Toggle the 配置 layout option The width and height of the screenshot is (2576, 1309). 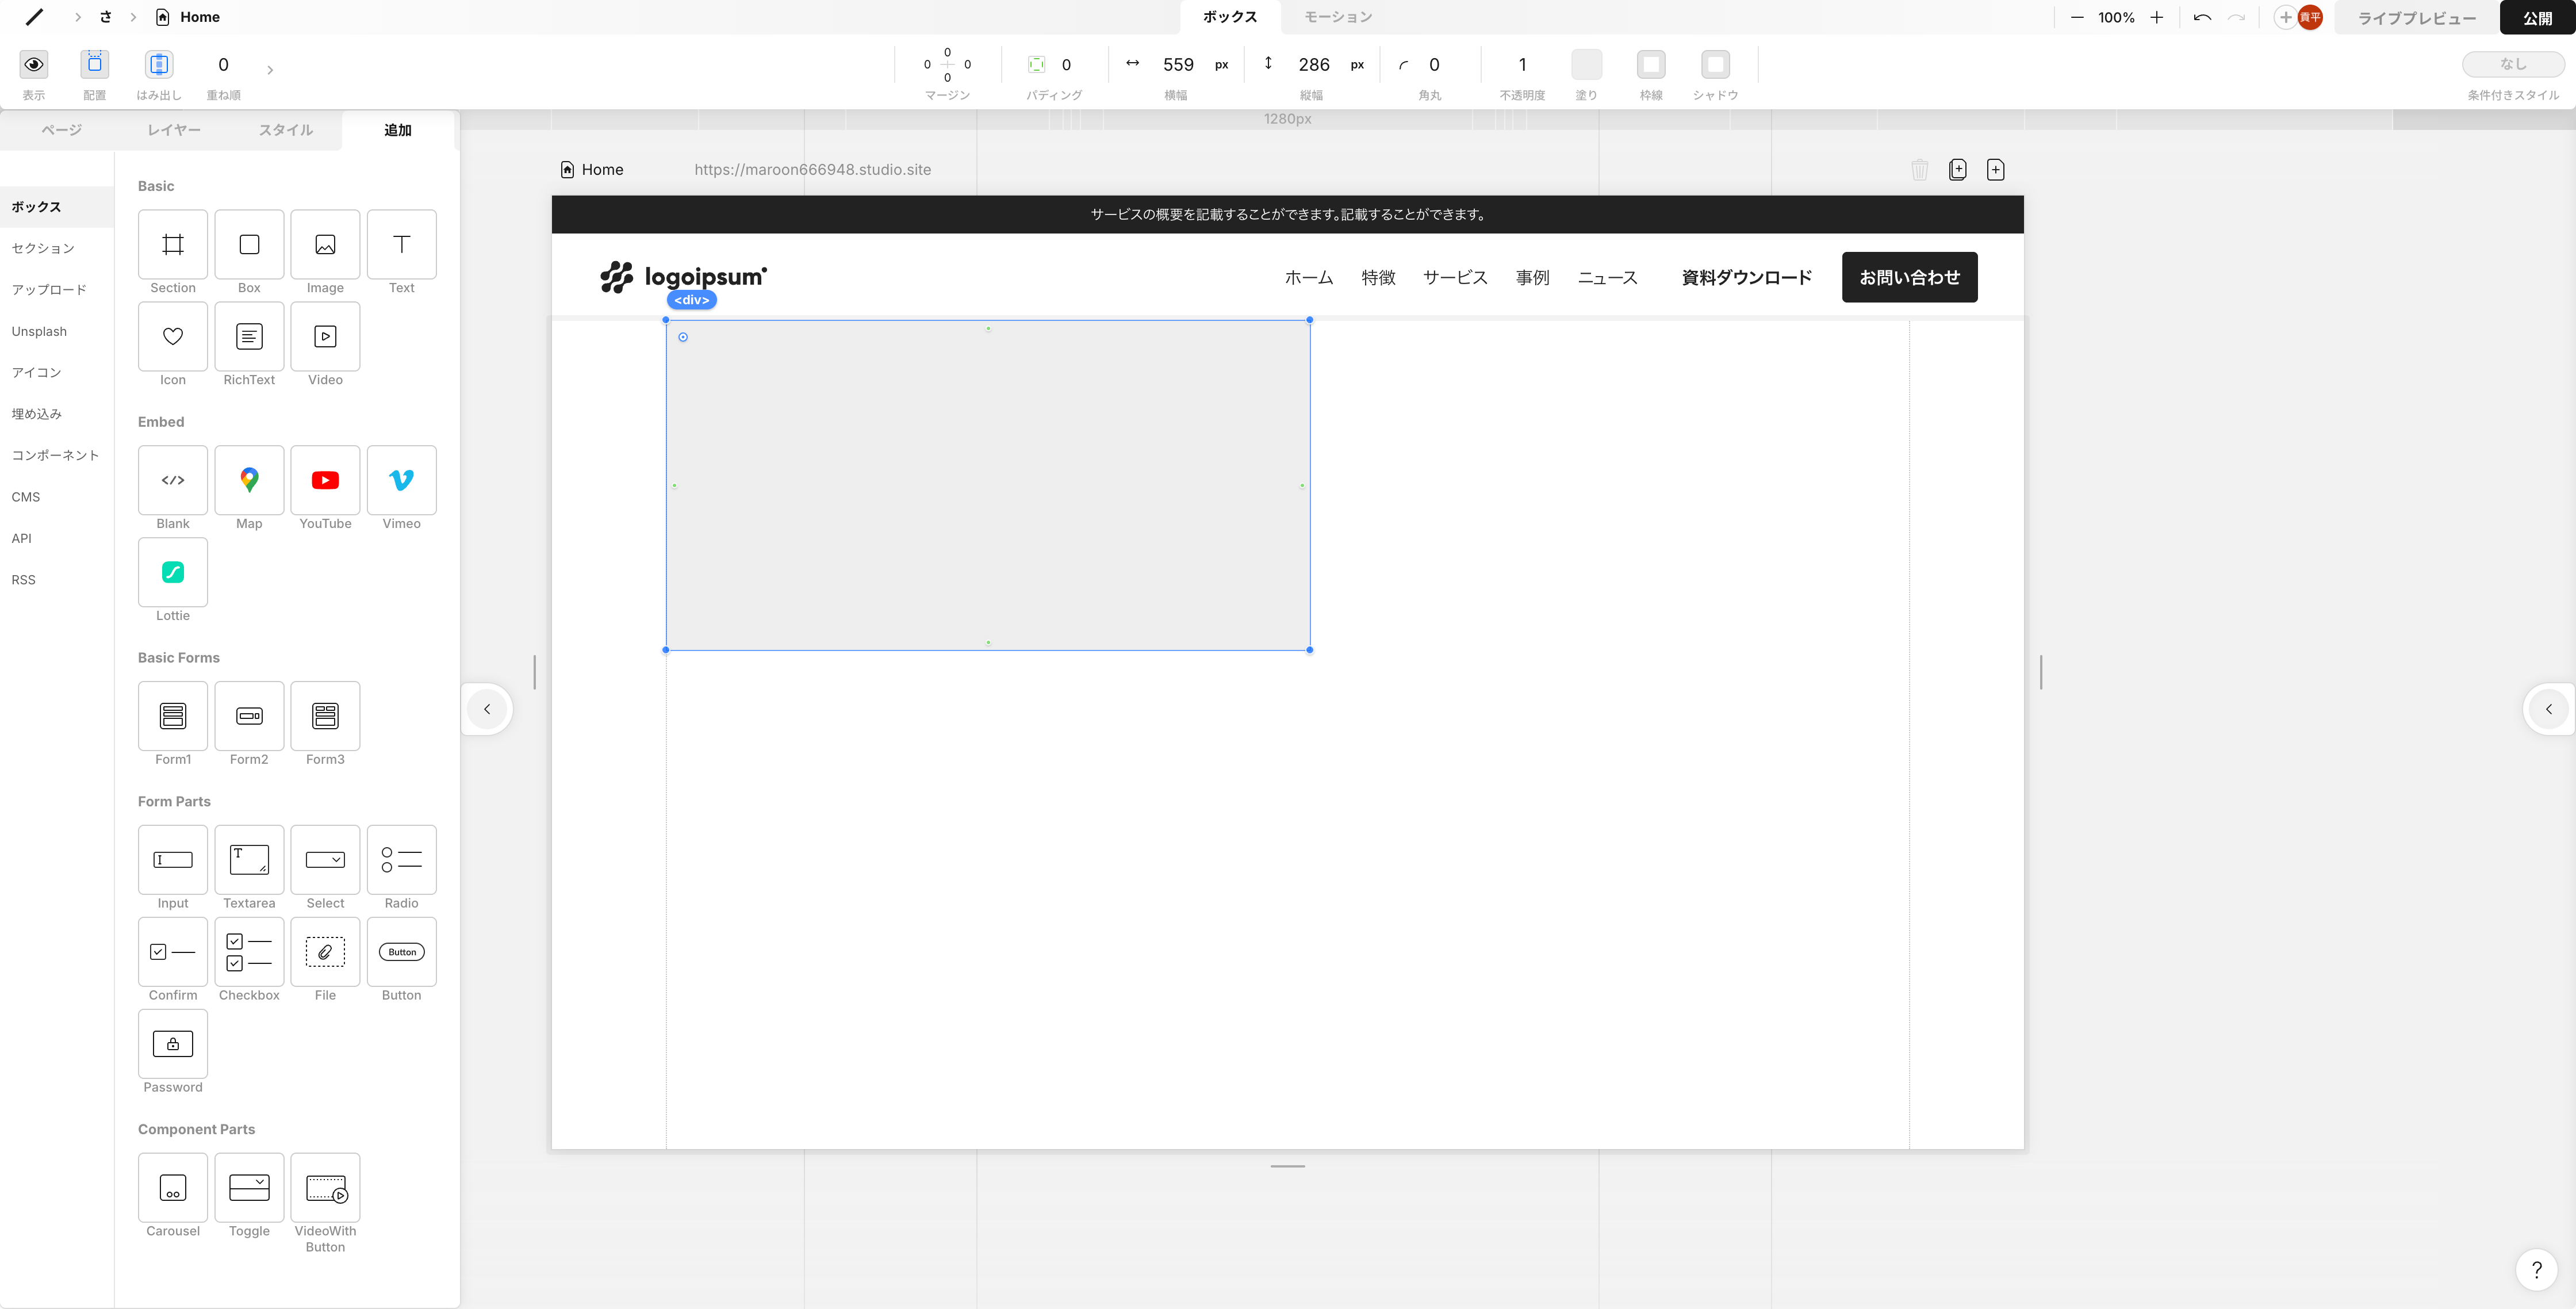point(94,64)
